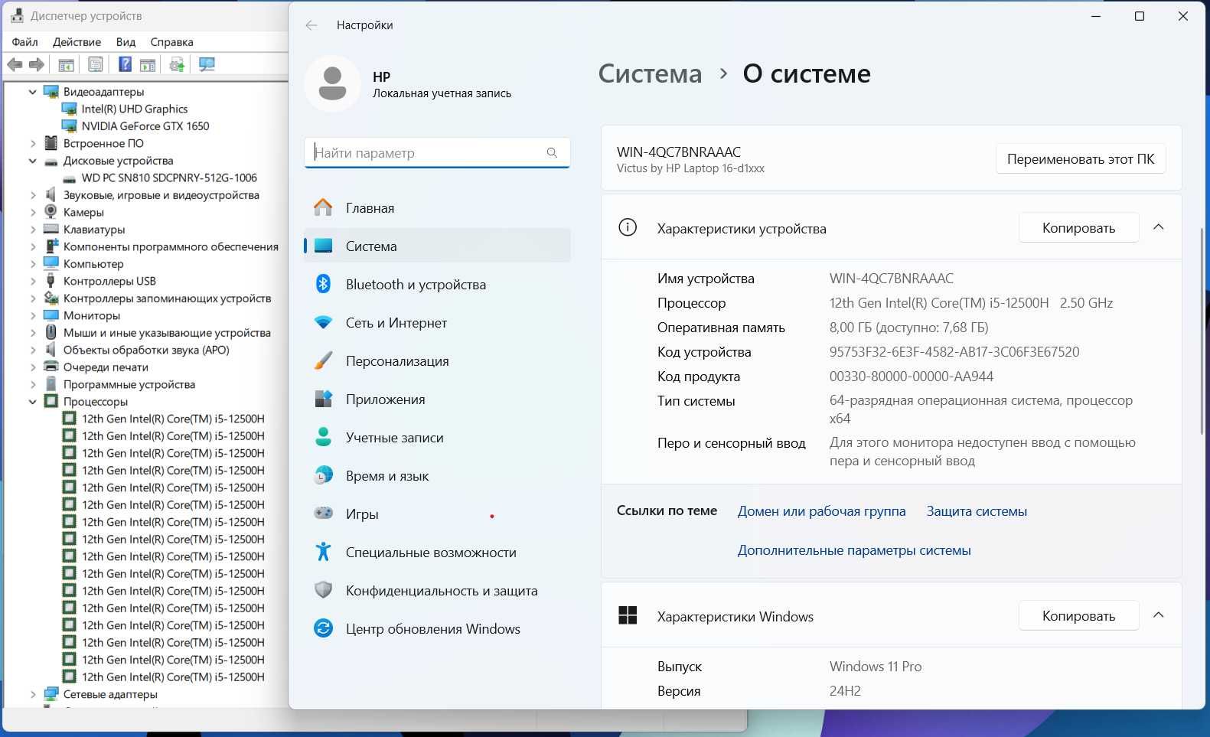Open the Защита системы link
Screen dimensions: 1210x737
coord(977,511)
